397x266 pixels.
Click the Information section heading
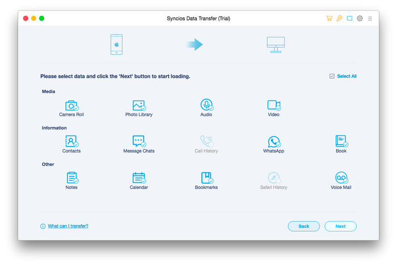pyautogui.click(x=54, y=128)
